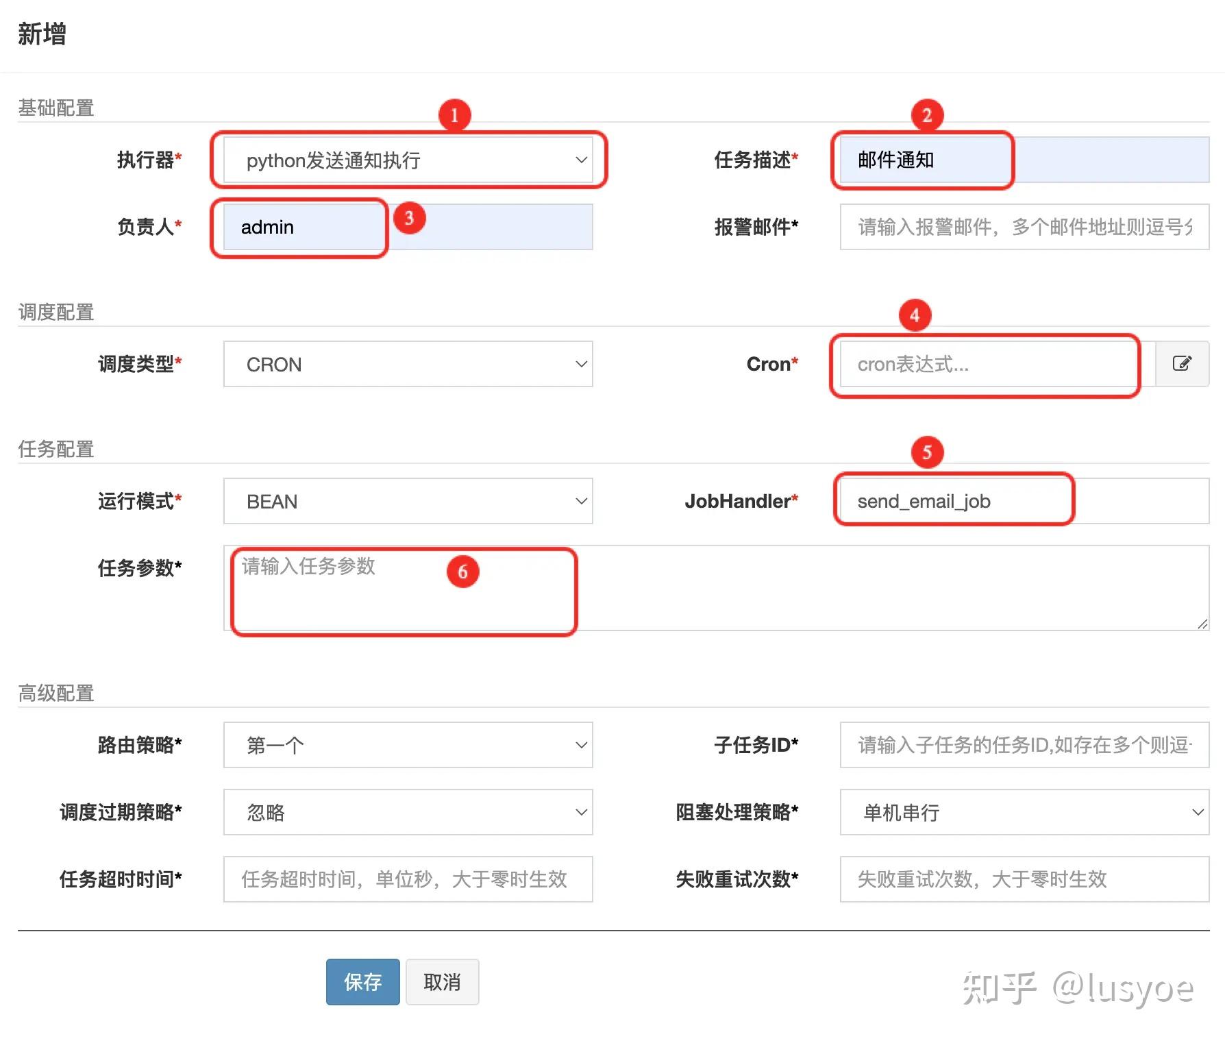This screenshot has width=1225, height=1043.
Task: Open the 调度过期策略 dropdown showing 忽略
Action: tap(408, 812)
